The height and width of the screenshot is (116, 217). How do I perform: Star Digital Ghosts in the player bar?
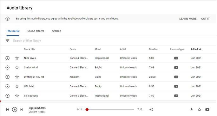pyautogui.click(x=200, y=109)
